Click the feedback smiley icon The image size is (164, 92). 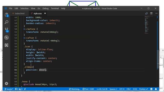151,89
